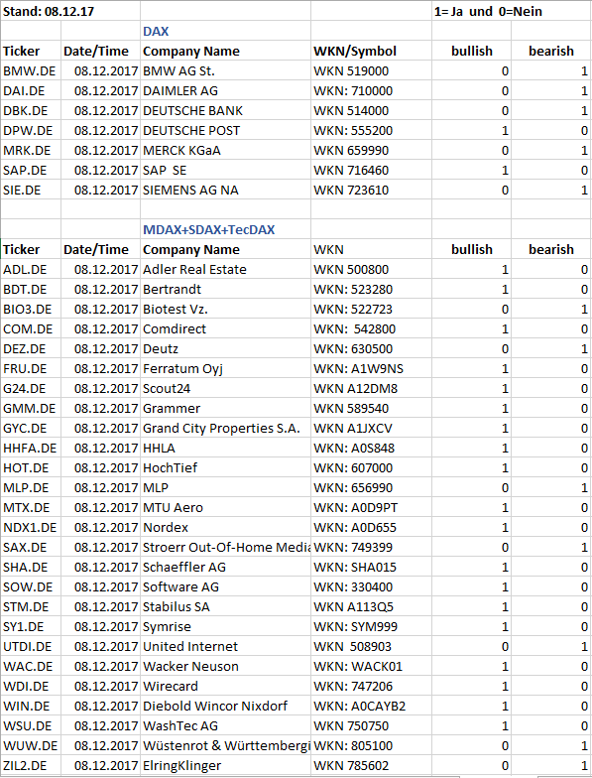The image size is (592, 778).
Task: Click the DAX section heading
Action: [x=156, y=32]
